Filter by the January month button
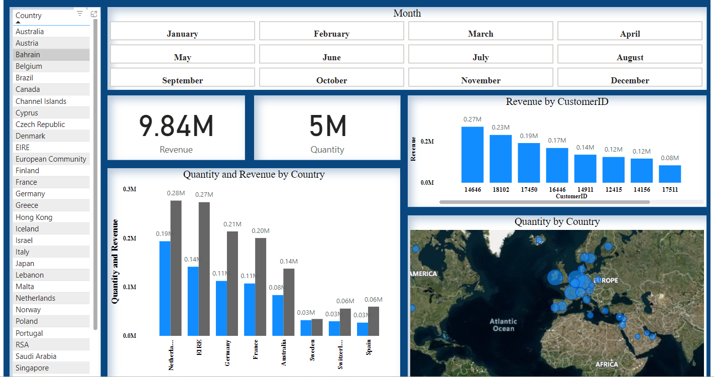This screenshot has width=714, height=377. tap(182, 31)
